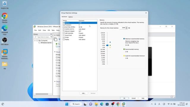Confirm settings with the OK button
Image resolution: width=190 pixels, height=107 pixels.
tap(124, 98)
